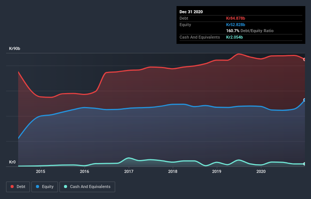Toggle the Debt series legend button
This screenshot has height=199, width=311.
pos(18,187)
